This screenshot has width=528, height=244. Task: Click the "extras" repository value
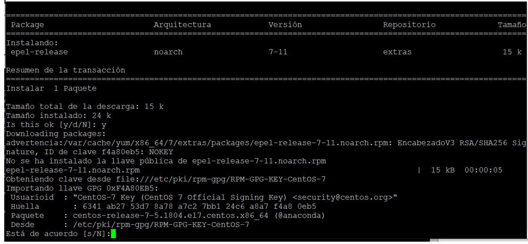pos(397,52)
